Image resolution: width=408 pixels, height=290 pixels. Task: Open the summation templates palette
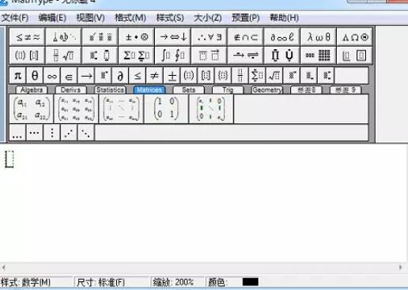tap(137, 55)
